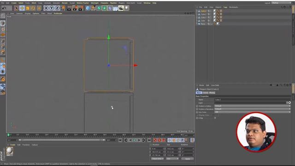This screenshot has width=295, height=166.
Task: Enable the Axis tool S icon
Action: tap(3, 71)
